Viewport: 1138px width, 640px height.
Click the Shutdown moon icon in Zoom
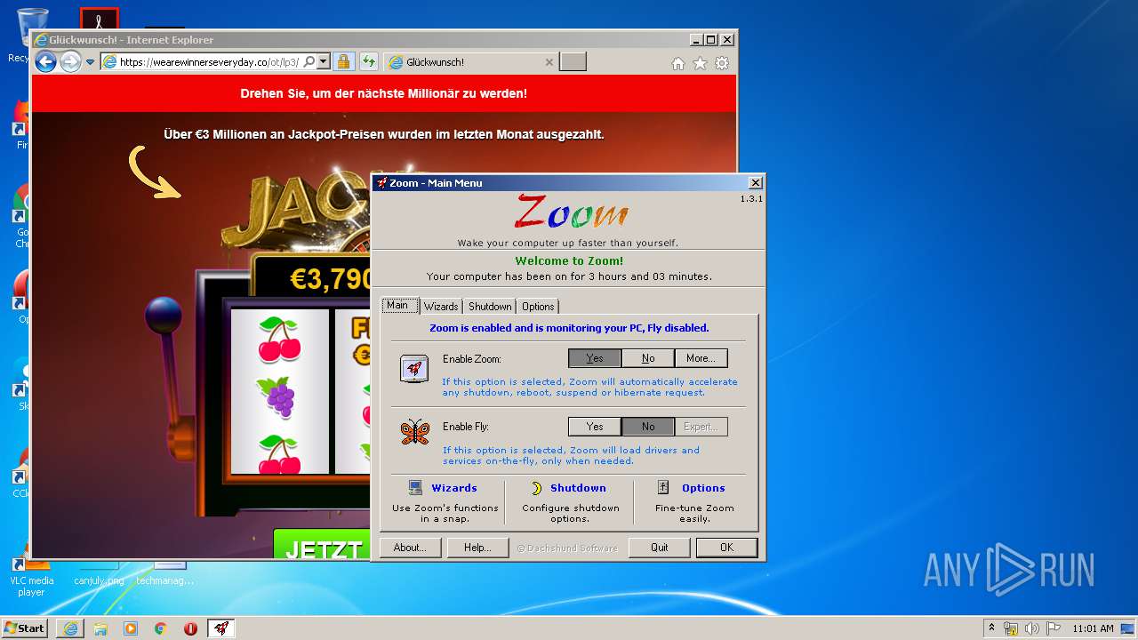click(536, 488)
